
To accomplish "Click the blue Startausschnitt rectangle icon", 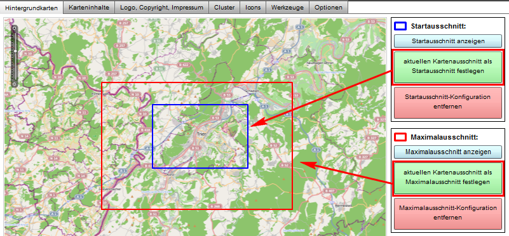I will click(400, 26).
